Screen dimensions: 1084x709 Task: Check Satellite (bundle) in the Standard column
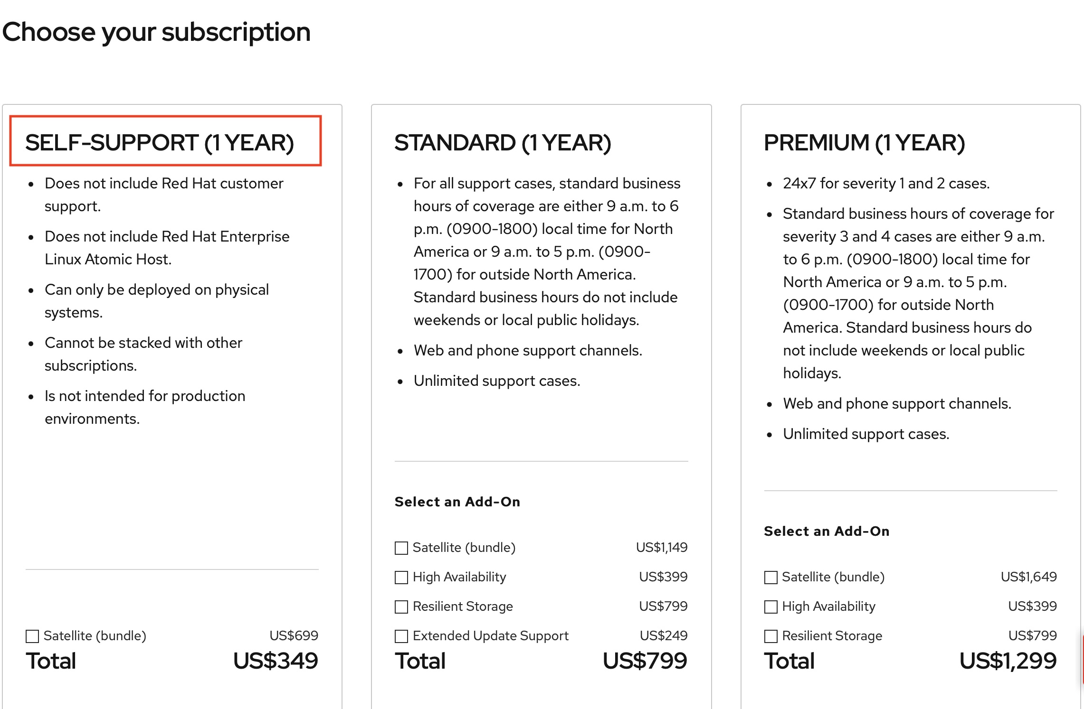[x=400, y=547]
